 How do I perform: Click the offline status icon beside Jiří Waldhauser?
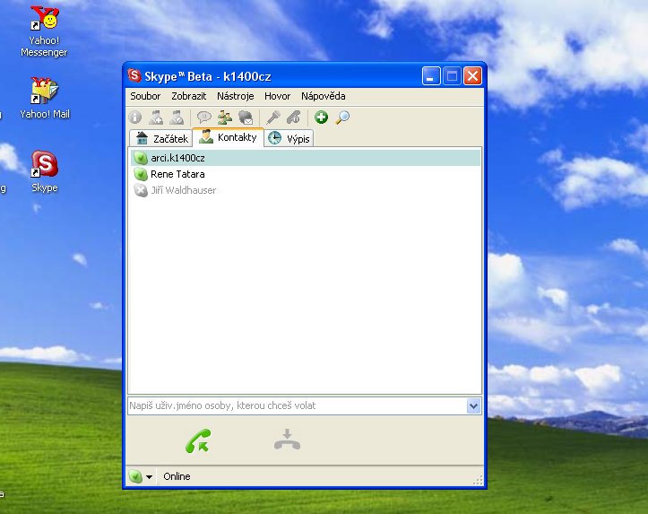tap(141, 191)
